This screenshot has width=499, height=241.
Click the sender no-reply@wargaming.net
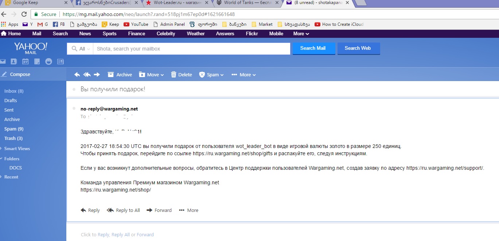[x=109, y=109]
